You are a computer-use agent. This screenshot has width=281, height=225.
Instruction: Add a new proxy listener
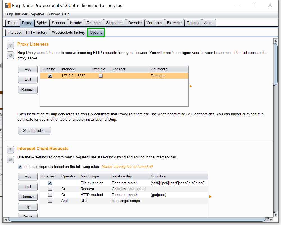coord(28,69)
